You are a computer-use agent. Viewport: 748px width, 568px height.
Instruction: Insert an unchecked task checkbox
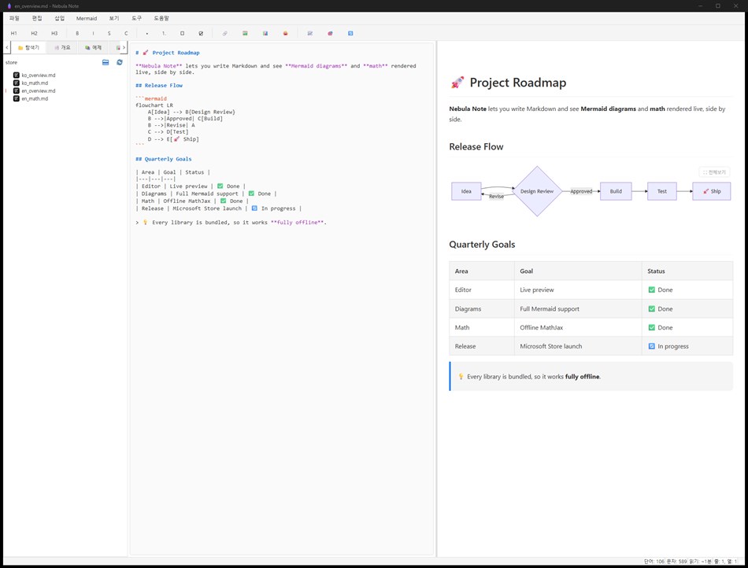click(182, 33)
